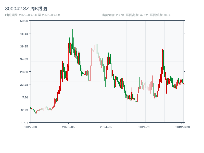204x153 pixels.
Task: Click the 34.33 y-axis label
Action: click(x=24, y=59)
